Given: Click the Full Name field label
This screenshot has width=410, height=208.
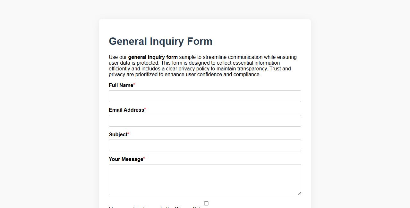Looking at the screenshot, I should click(121, 85).
